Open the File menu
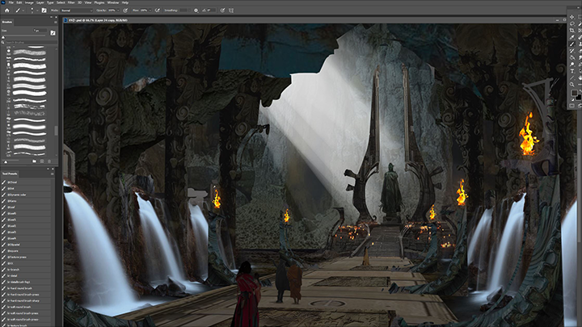 point(11,2)
